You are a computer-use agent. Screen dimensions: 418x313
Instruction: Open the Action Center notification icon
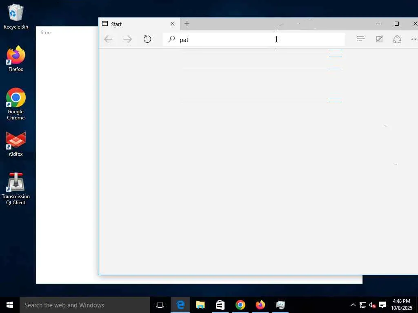[382, 305]
